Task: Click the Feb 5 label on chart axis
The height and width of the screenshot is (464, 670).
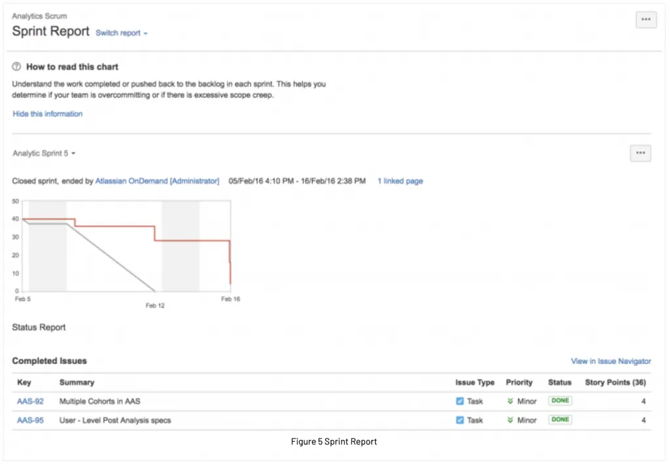Action: click(x=23, y=299)
